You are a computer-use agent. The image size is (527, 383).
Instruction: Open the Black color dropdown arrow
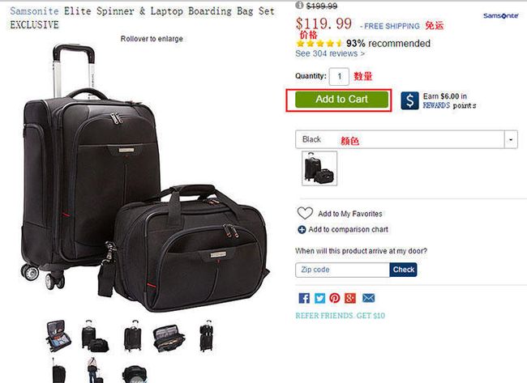pos(511,139)
